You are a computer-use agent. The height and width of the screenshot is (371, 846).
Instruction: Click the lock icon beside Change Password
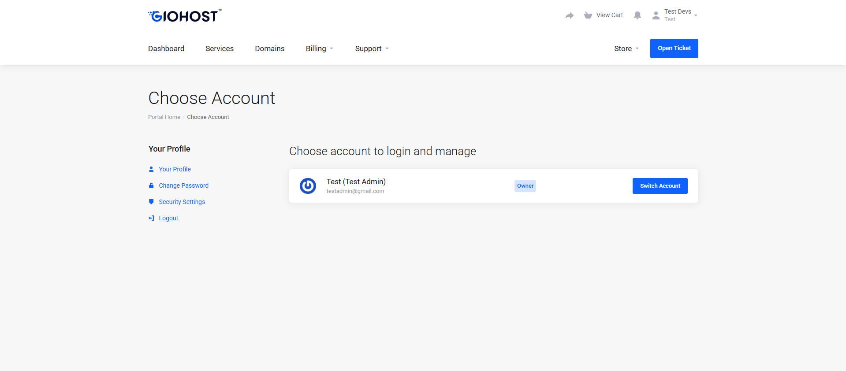(x=151, y=185)
